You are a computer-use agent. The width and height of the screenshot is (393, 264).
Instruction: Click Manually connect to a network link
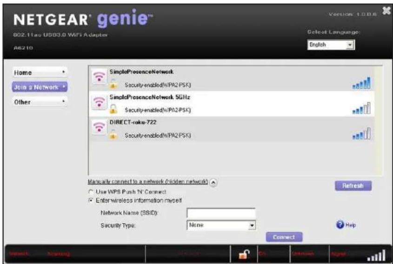click(x=148, y=181)
